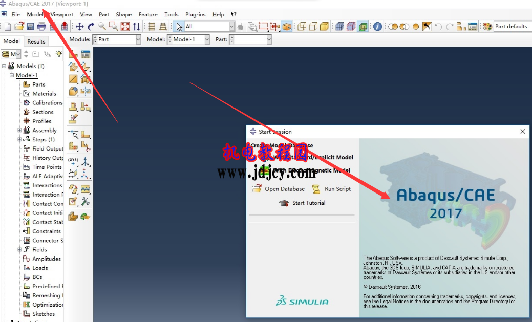Screen dimensions: 532x322
Task: Apply the Shaded render style
Action: click(x=324, y=26)
